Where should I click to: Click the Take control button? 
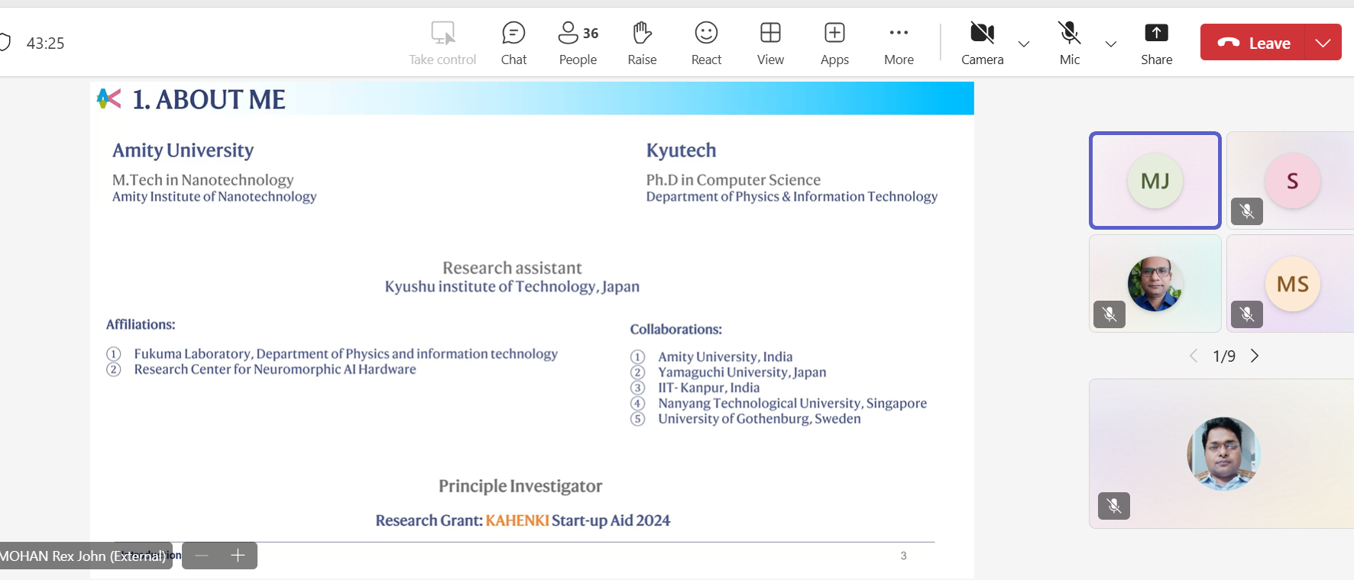click(x=442, y=43)
